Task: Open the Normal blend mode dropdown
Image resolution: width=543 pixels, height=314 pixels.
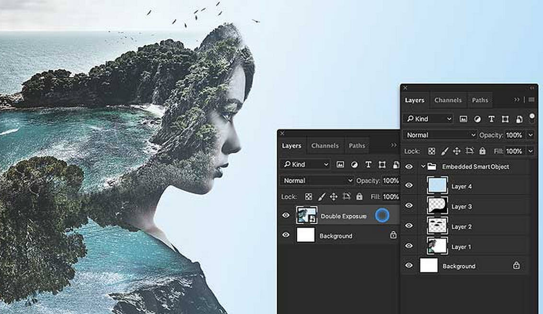Action: (439, 135)
